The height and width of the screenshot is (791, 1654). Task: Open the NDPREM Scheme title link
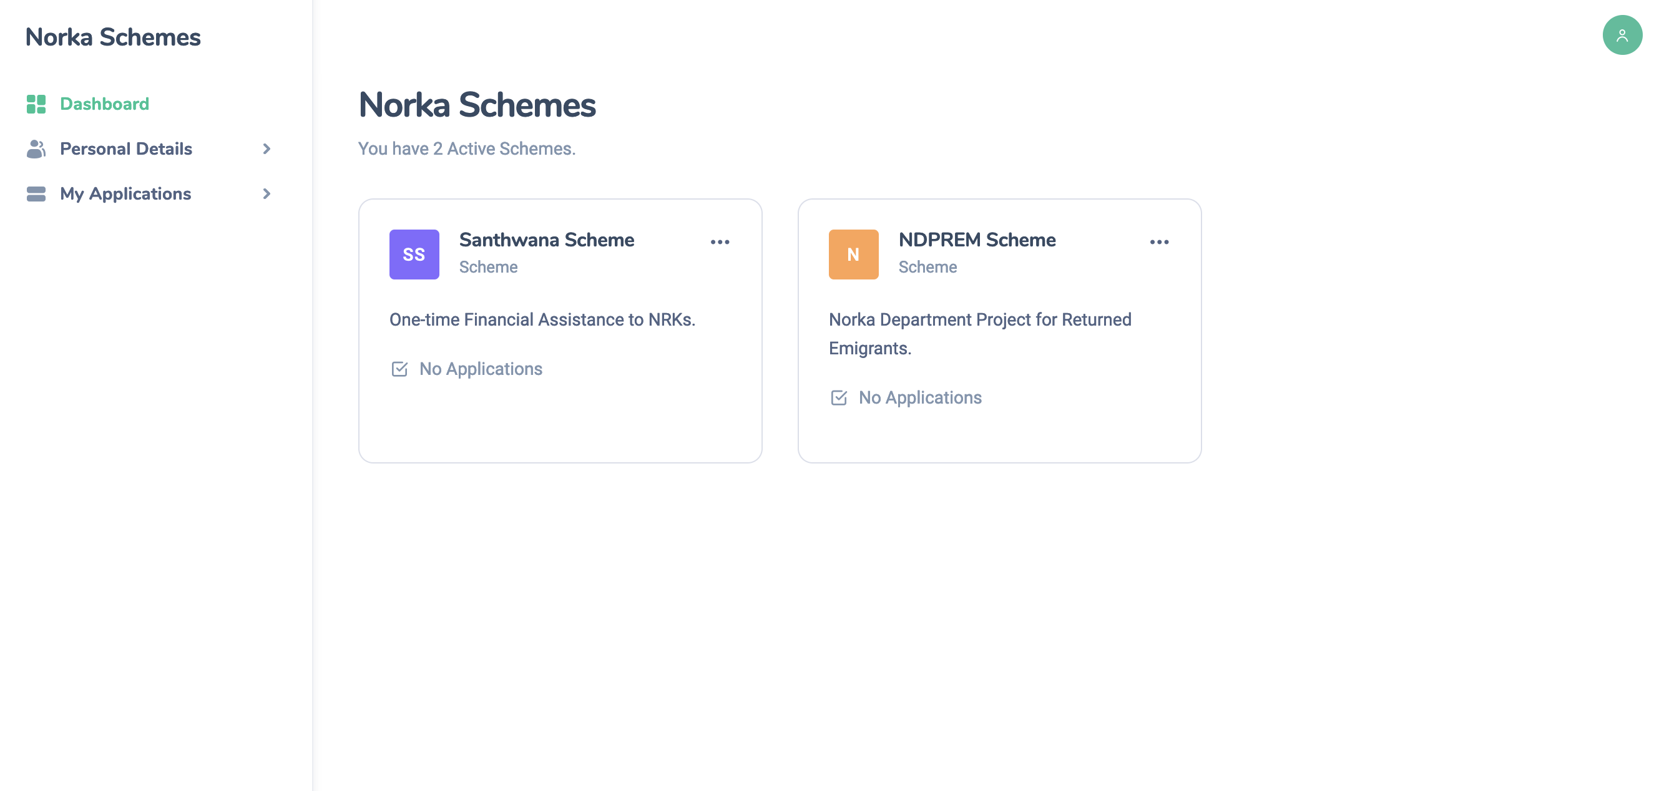coord(976,240)
